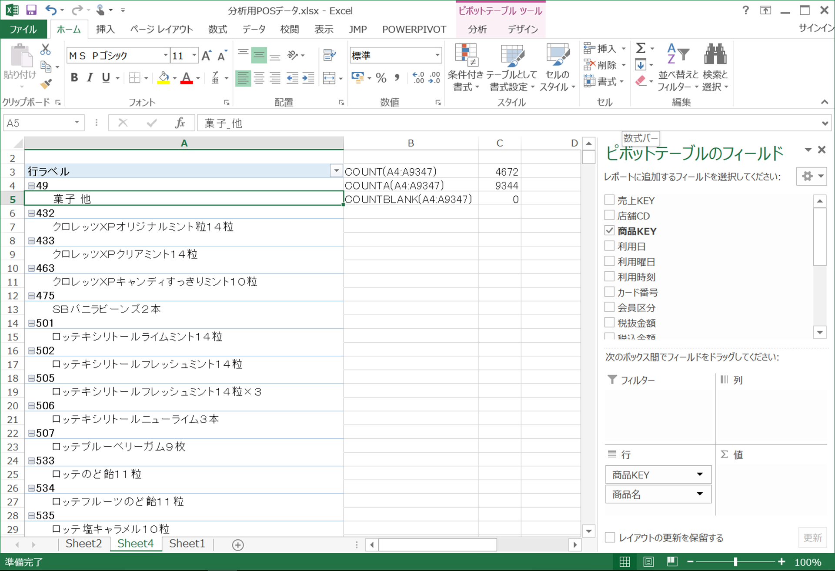Open the font size dropdown
The image size is (835, 571).
point(194,55)
